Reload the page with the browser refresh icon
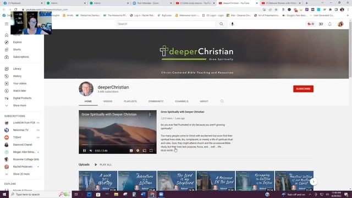Viewport: 352px width, 198px height. pyautogui.click(x=16, y=10)
